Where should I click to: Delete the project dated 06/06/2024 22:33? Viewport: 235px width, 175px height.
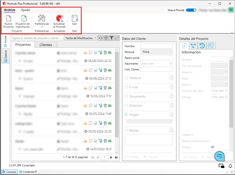[105, 53]
